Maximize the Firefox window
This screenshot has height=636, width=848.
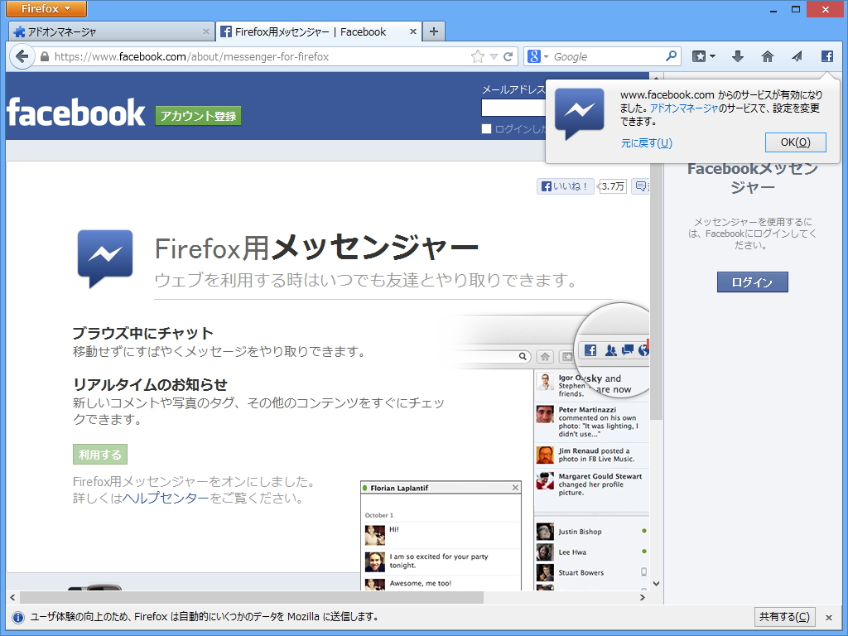(x=796, y=9)
